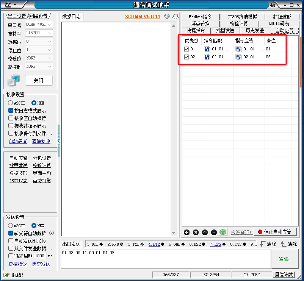Screen dimensions: 304x281
Task: Enable the checkbox for rule 02
Action: [x=186, y=57]
